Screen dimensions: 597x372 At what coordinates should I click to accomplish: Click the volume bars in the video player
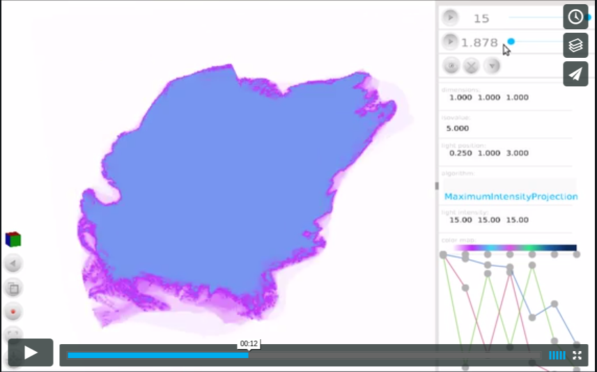557,355
